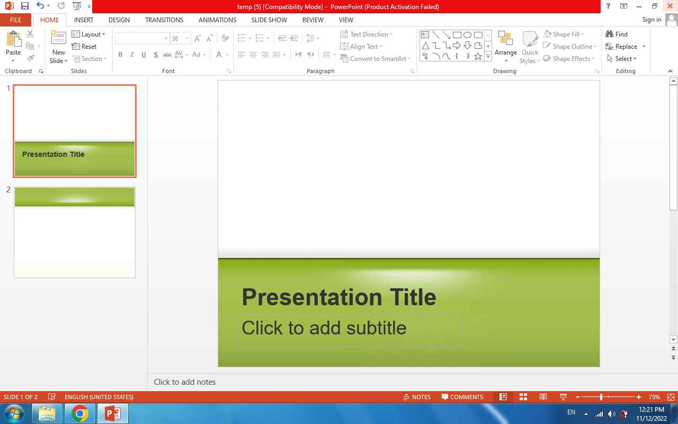This screenshot has width=678, height=424.
Task: Switch to Slide Sorter view icon
Action: (523, 397)
